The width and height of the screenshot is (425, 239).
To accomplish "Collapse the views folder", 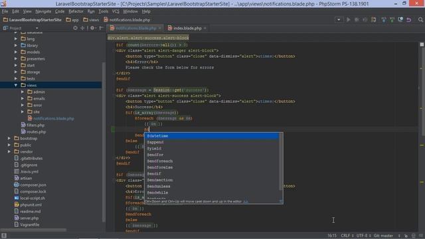I will [x=16, y=85].
